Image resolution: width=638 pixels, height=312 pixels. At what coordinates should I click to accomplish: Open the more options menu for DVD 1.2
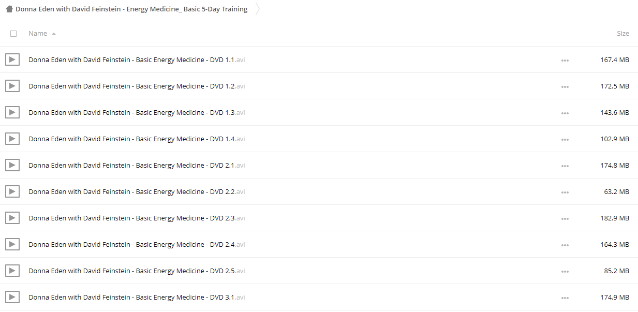coord(565,87)
